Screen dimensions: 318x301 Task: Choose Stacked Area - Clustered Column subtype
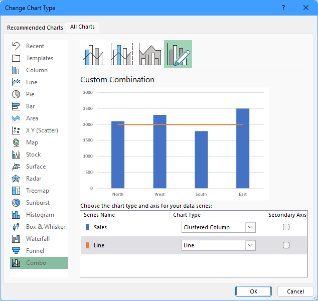click(150, 54)
